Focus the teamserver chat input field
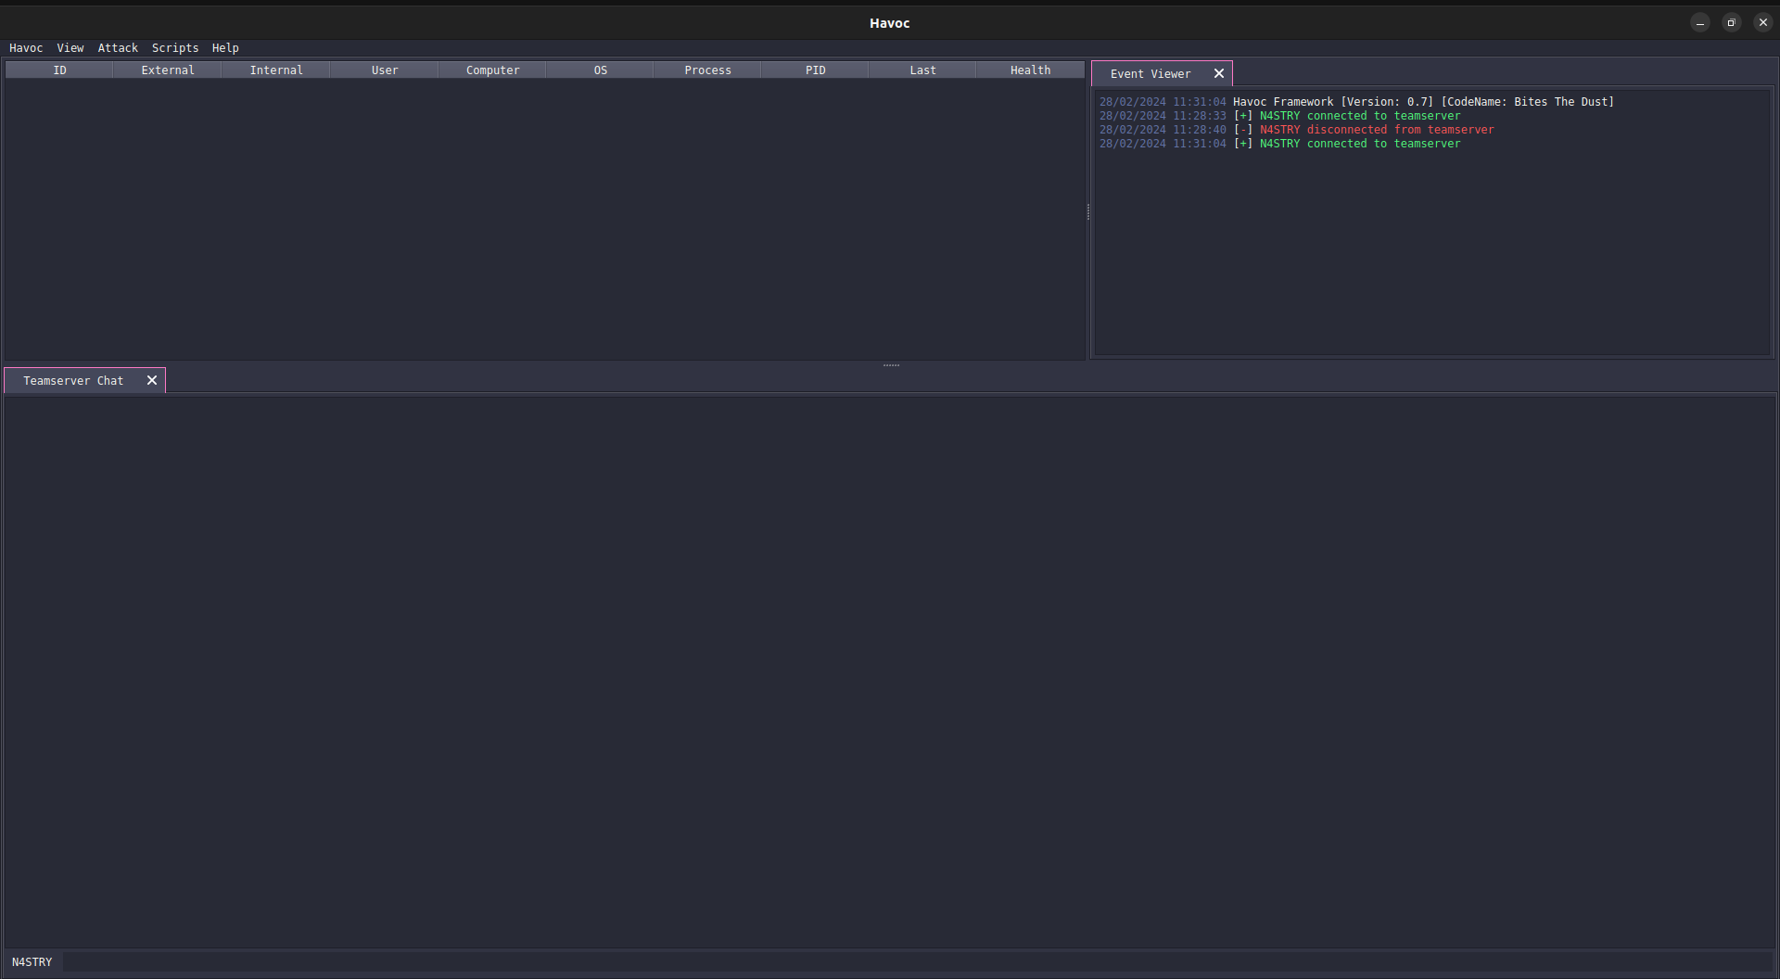This screenshot has height=979, width=1780. 918,962
